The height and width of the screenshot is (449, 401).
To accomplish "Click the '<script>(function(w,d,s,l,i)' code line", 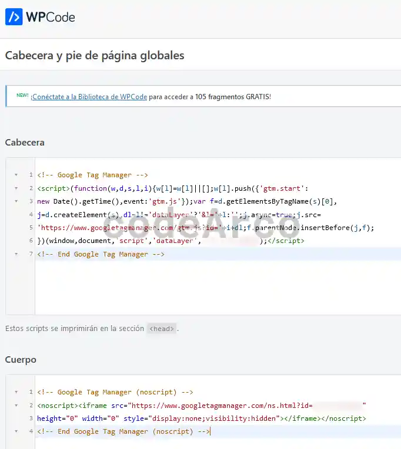I will coord(172,188).
